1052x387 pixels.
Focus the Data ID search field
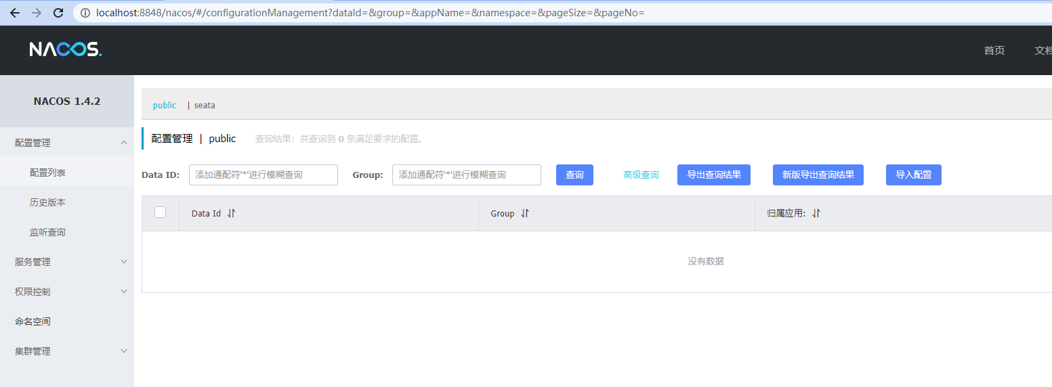[264, 175]
